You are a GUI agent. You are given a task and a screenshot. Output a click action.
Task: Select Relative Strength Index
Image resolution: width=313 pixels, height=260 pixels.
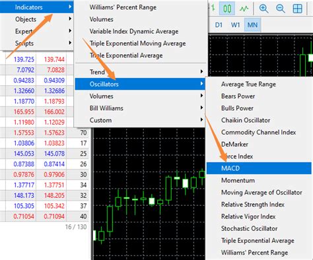coord(259,205)
